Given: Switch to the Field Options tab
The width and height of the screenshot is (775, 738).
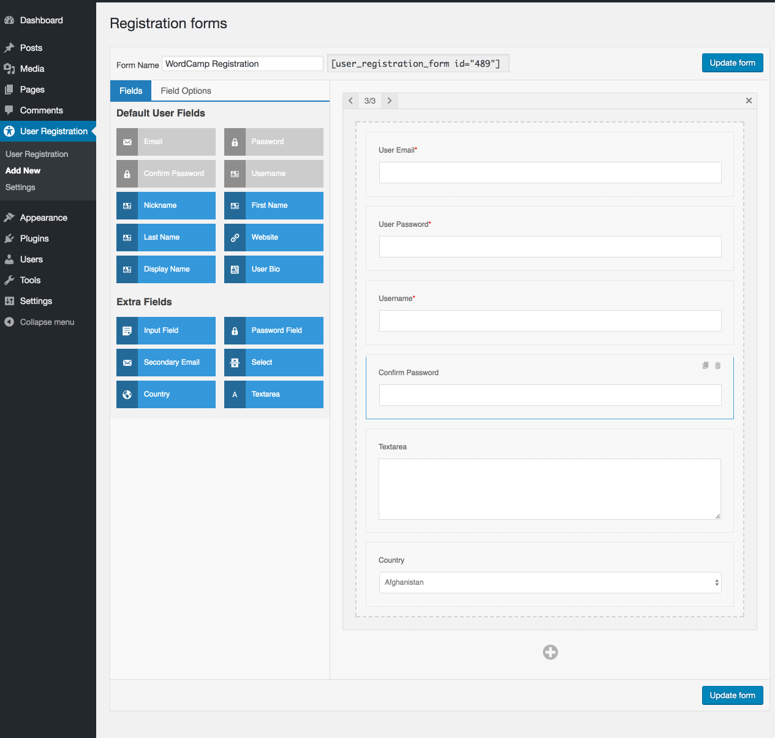Looking at the screenshot, I should pyautogui.click(x=186, y=91).
